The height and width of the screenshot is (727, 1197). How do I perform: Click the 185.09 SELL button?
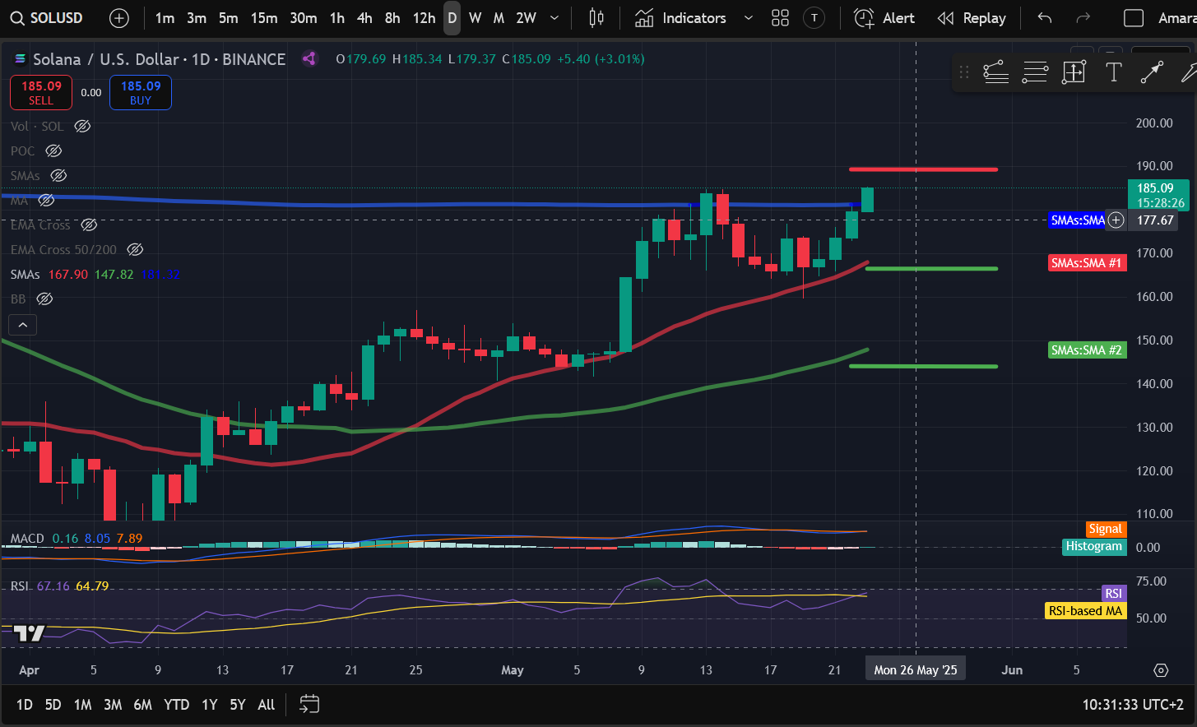[41, 92]
